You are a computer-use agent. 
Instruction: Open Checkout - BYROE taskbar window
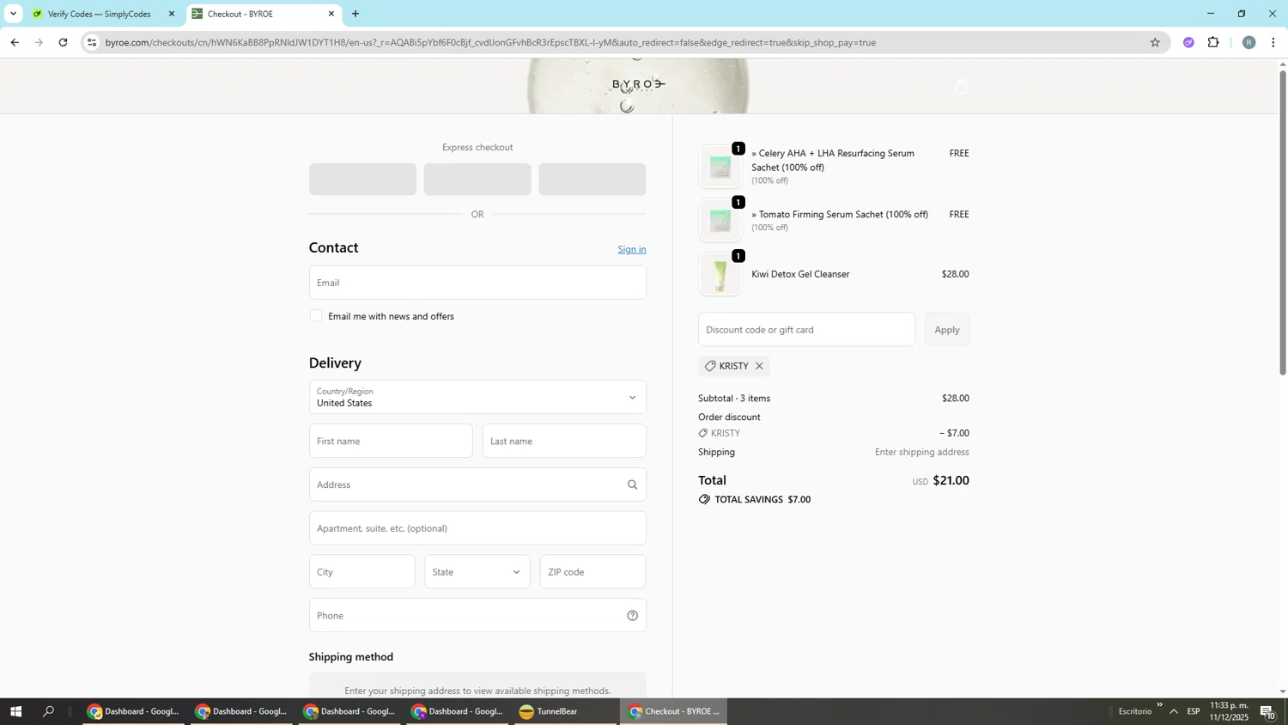674,711
